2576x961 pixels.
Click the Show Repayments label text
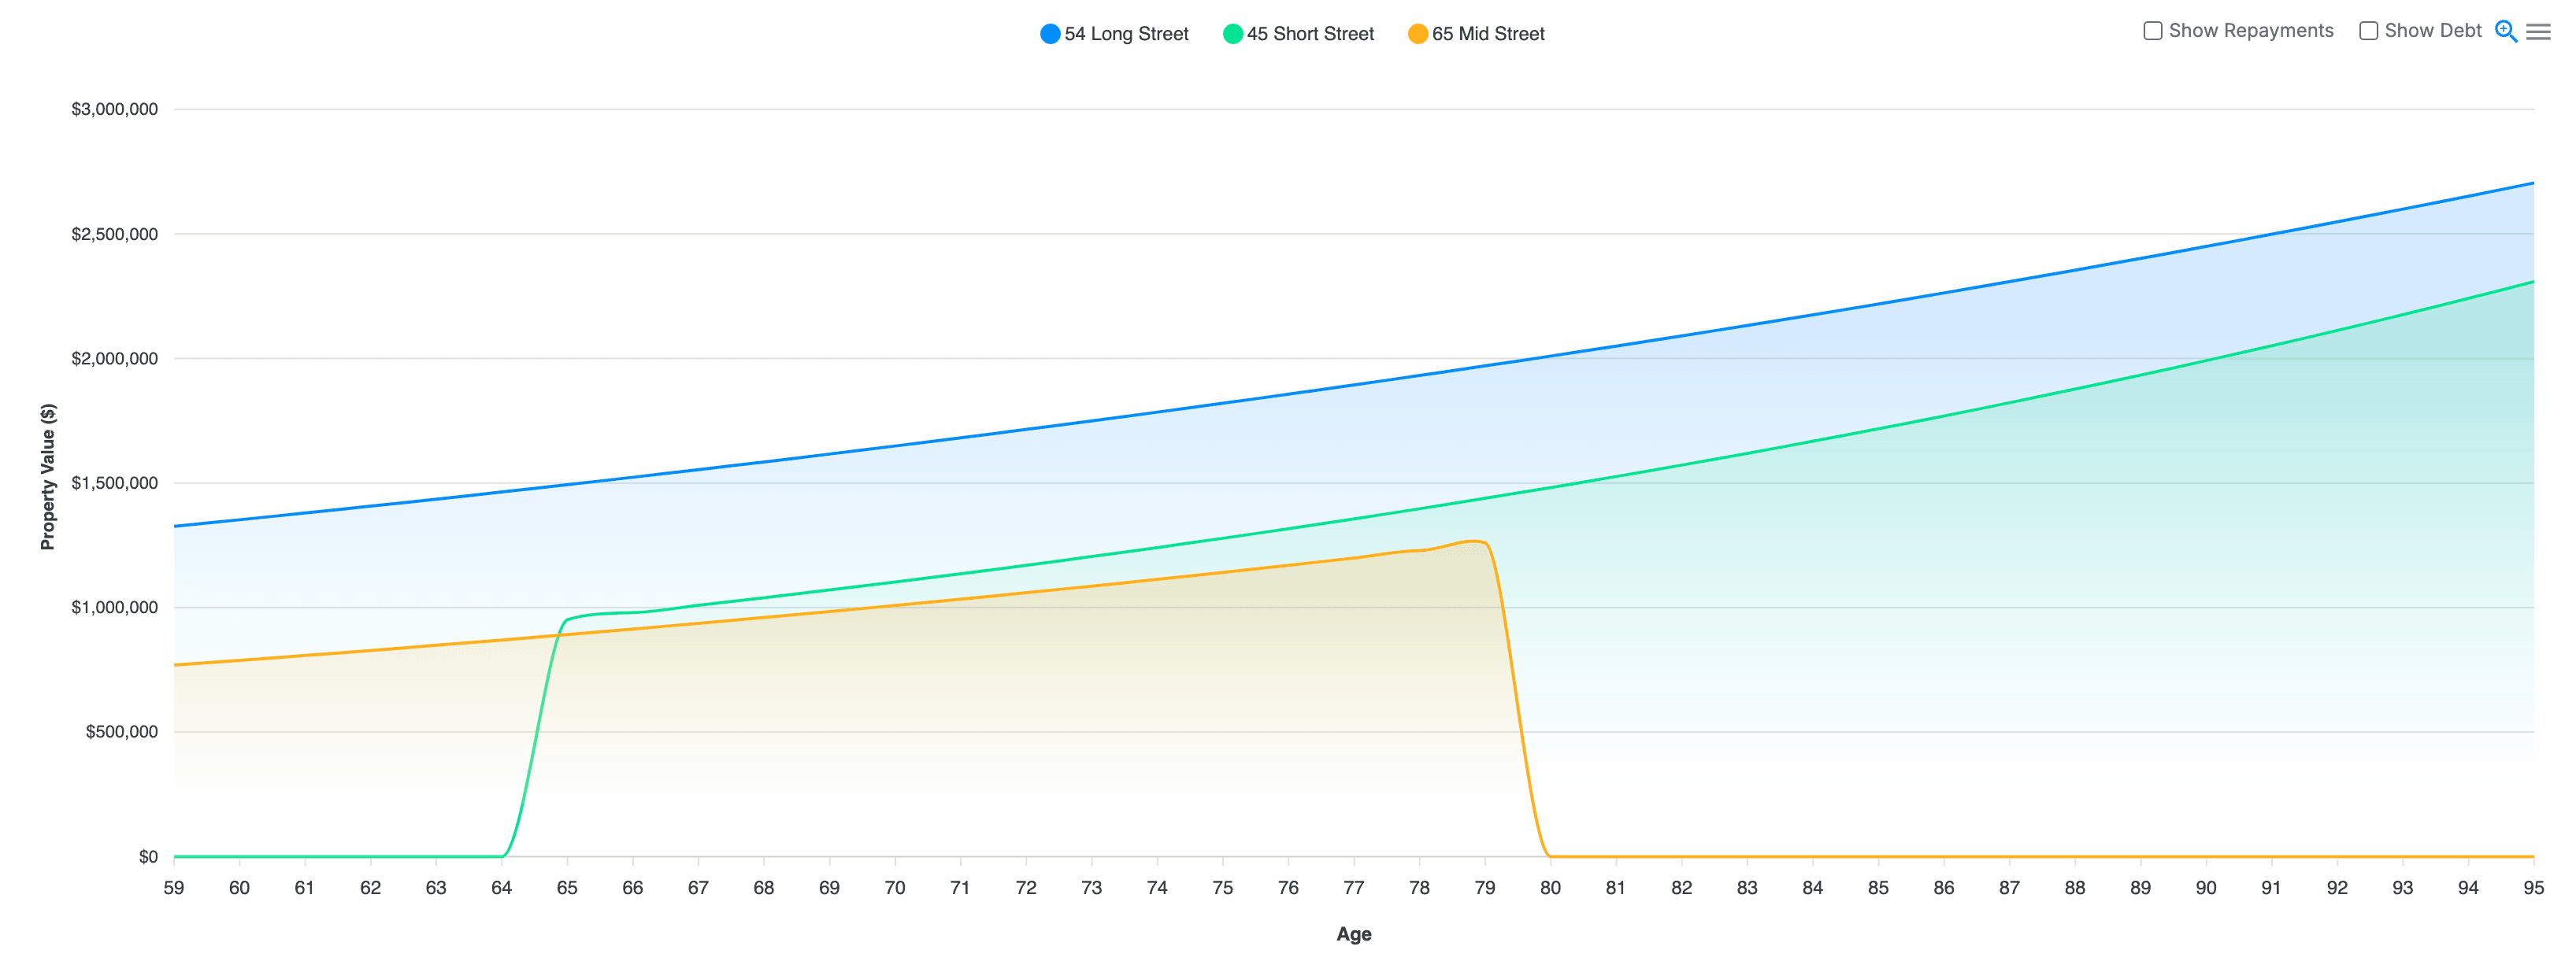[2251, 30]
